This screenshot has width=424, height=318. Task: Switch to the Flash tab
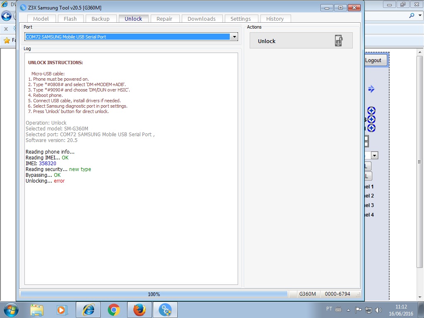tap(70, 19)
